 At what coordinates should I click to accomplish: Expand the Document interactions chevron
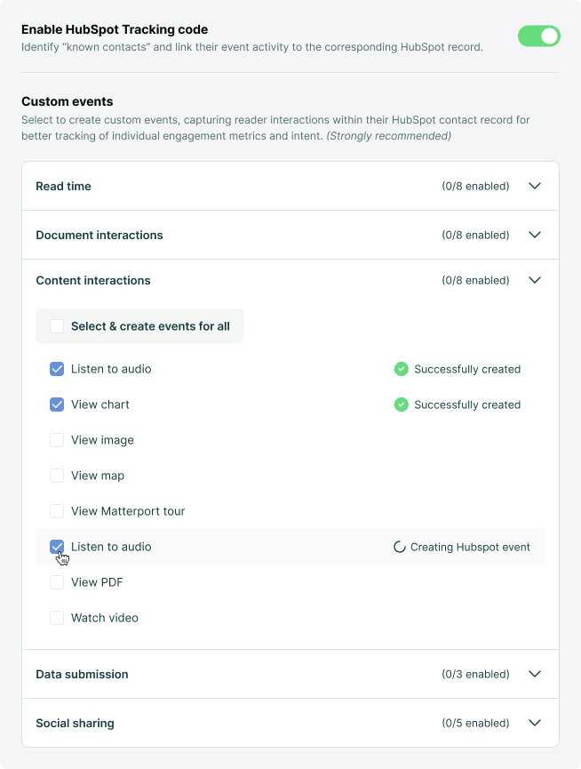coord(535,235)
